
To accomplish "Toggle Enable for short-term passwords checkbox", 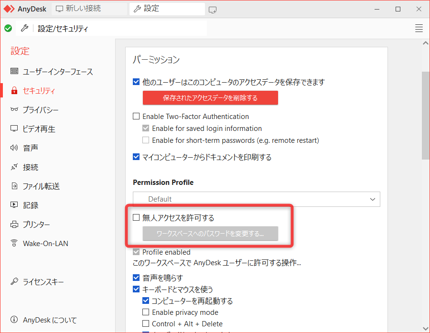I will point(146,140).
